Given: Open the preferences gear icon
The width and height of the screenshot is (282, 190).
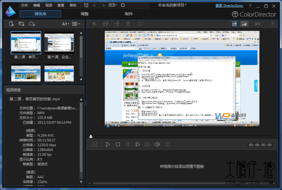Looking at the screenshot, I should 123,5.
